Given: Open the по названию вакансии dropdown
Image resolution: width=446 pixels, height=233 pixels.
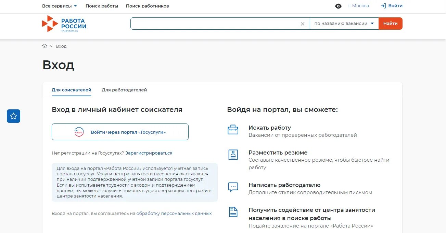Looking at the screenshot, I should 344,24.
